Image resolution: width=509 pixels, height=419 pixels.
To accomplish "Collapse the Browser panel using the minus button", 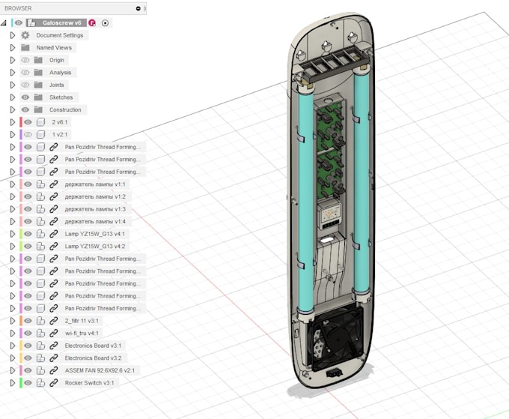I will click(x=138, y=8).
